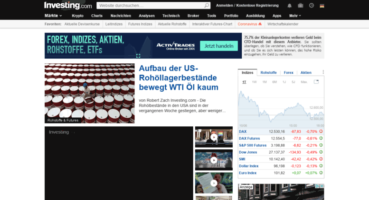Open the Analysen menu
Viewport: 369px width, 200px height.
click(147, 16)
